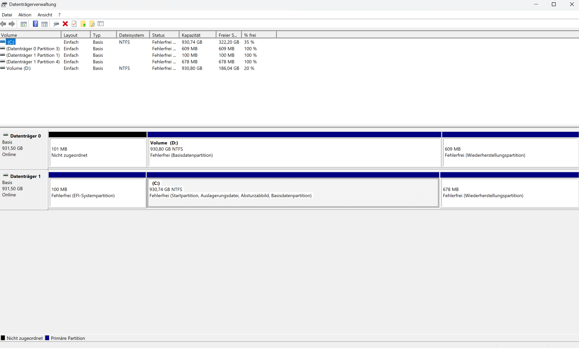Open the Ansicht menu
579x348 pixels.
(45, 15)
